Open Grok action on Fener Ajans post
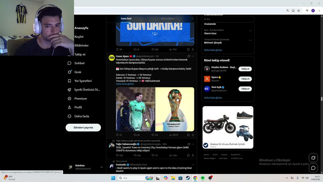The width and height of the screenshot is (323, 182). pos(189,56)
